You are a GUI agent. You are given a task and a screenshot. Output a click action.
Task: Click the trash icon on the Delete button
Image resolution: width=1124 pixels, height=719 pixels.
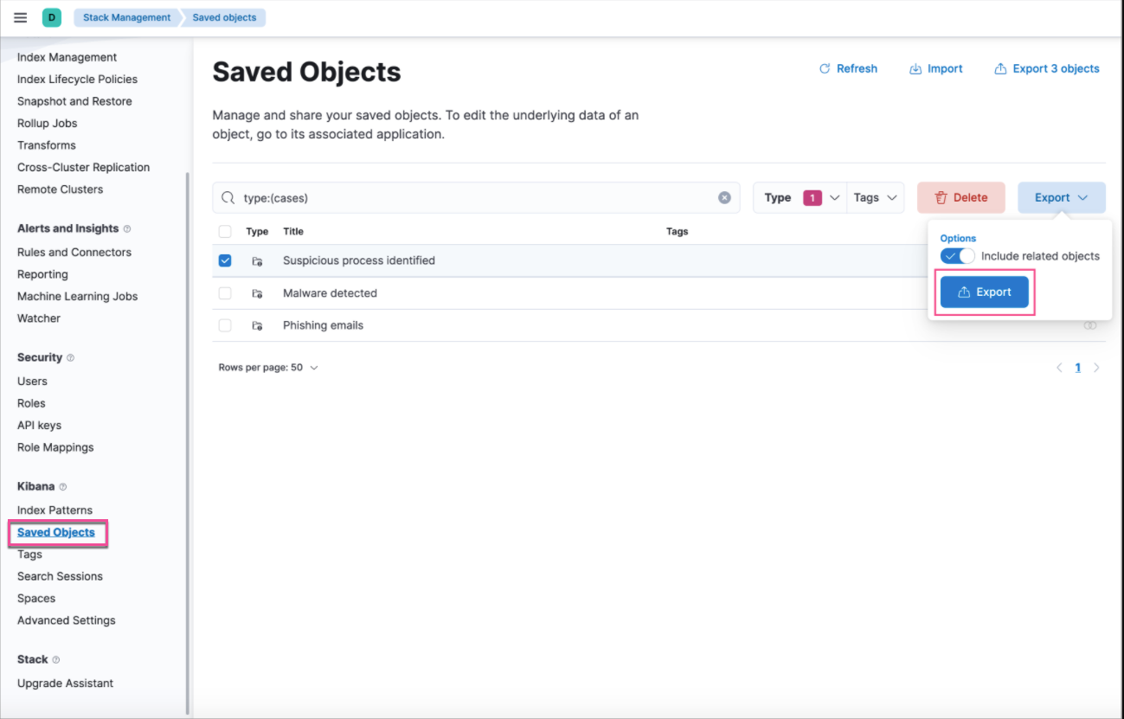(942, 197)
